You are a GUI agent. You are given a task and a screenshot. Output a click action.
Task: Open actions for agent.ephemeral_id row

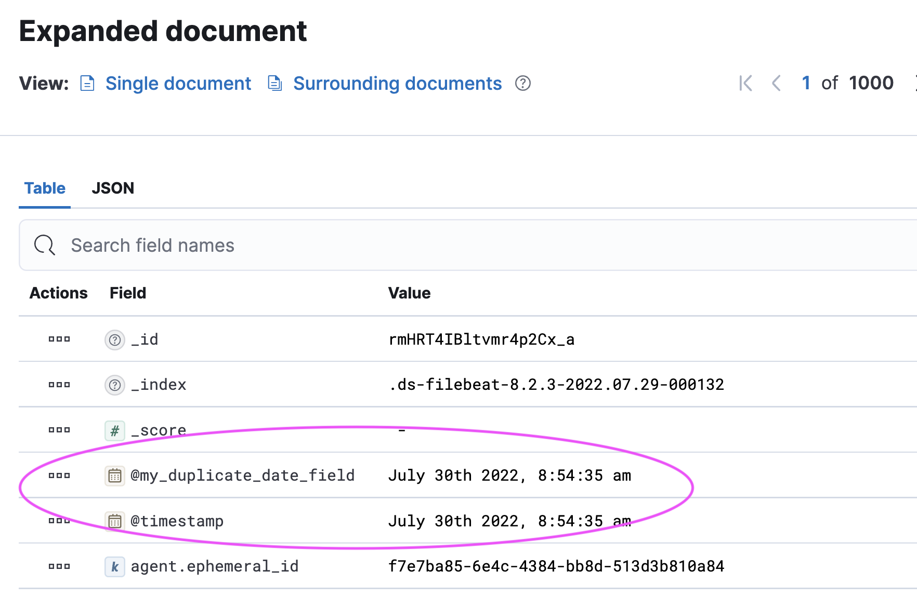(59, 566)
